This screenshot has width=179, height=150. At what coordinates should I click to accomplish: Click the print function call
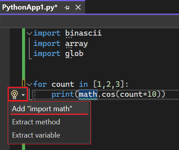[x=63, y=94]
